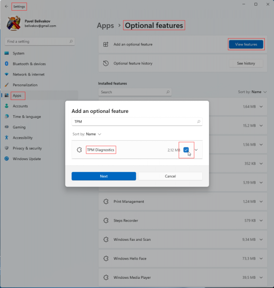274x288 pixels.
Task: Expand the 15,2 MB feature row
Action: point(261,126)
